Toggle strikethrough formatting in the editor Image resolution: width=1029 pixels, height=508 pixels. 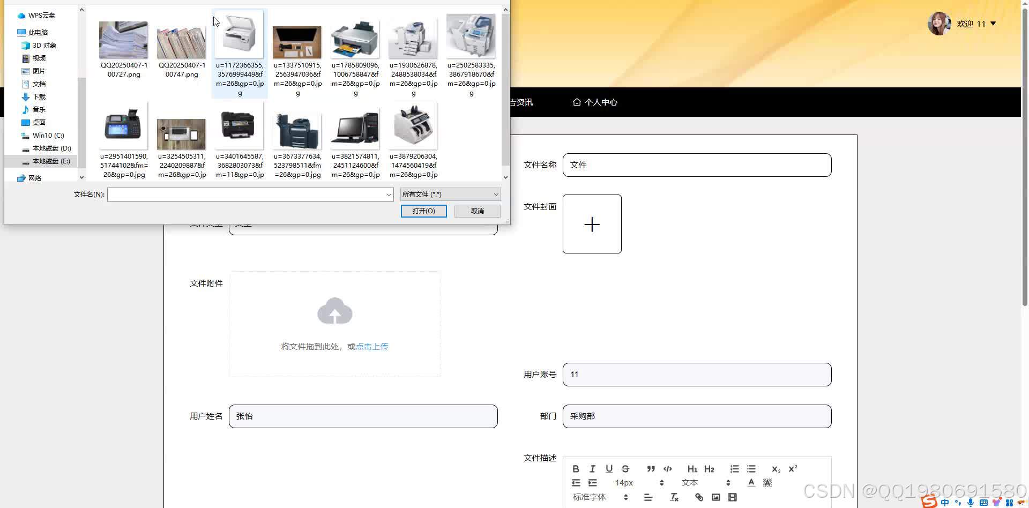tap(625, 468)
